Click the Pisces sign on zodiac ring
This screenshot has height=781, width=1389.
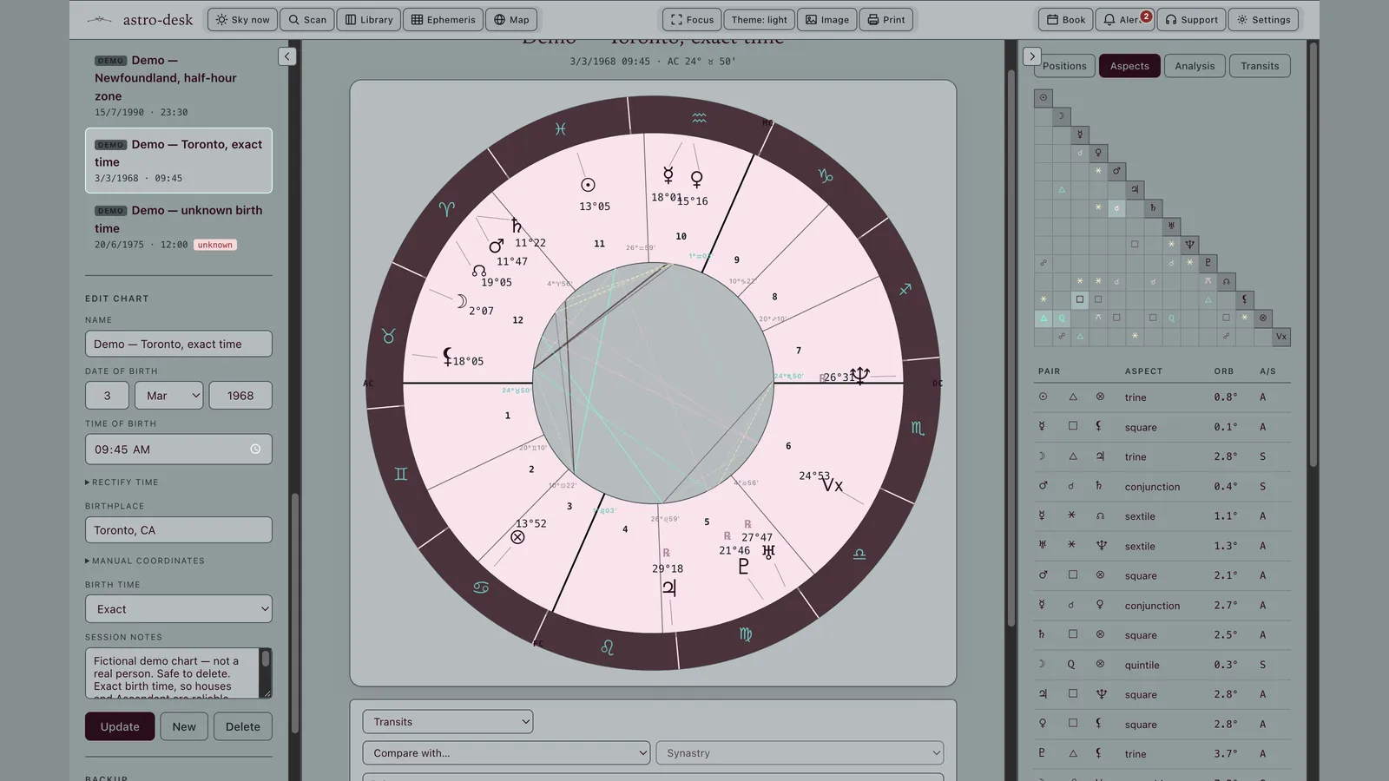pos(561,128)
